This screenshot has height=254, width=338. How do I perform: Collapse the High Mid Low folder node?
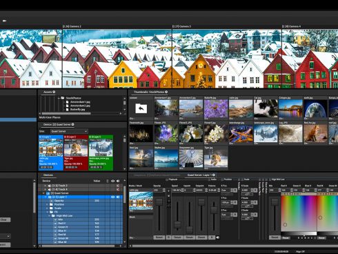tap(49, 216)
